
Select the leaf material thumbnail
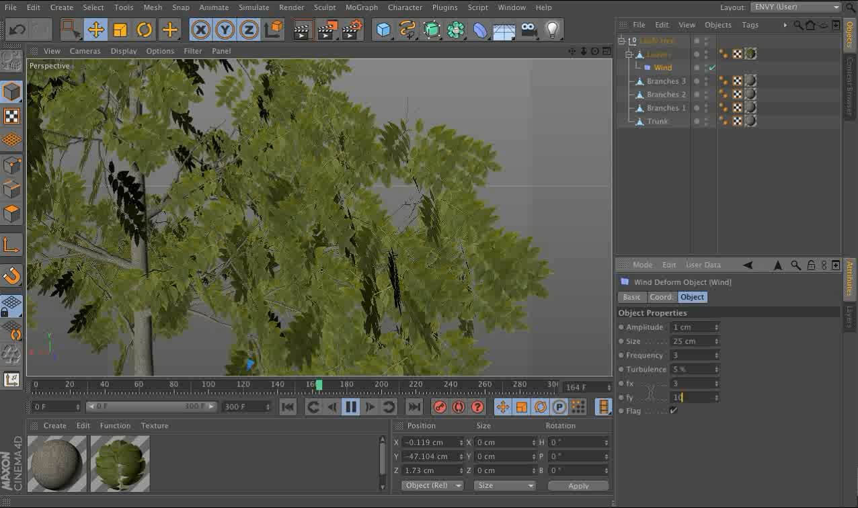120,463
